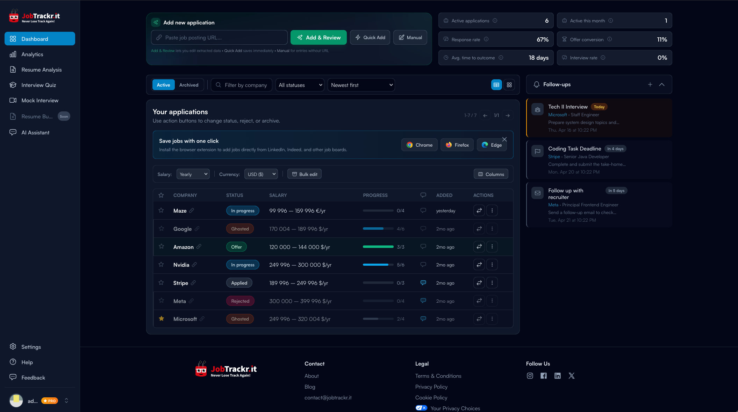
Task: Open the Analytics section in the sidebar
Action: click(x=32, y=54)
